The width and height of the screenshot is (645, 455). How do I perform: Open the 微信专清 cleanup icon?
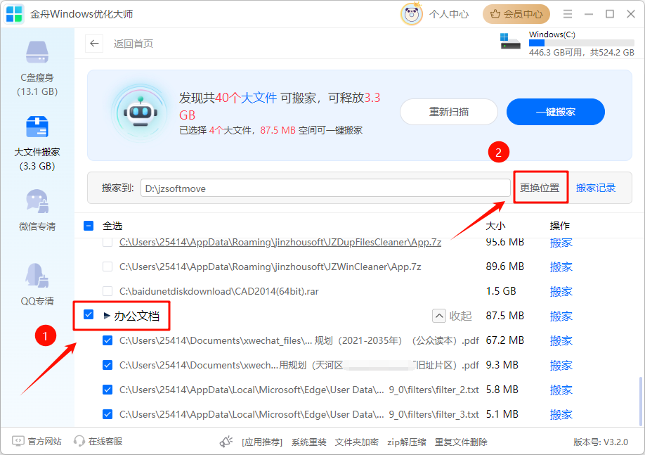coord(37,201)
